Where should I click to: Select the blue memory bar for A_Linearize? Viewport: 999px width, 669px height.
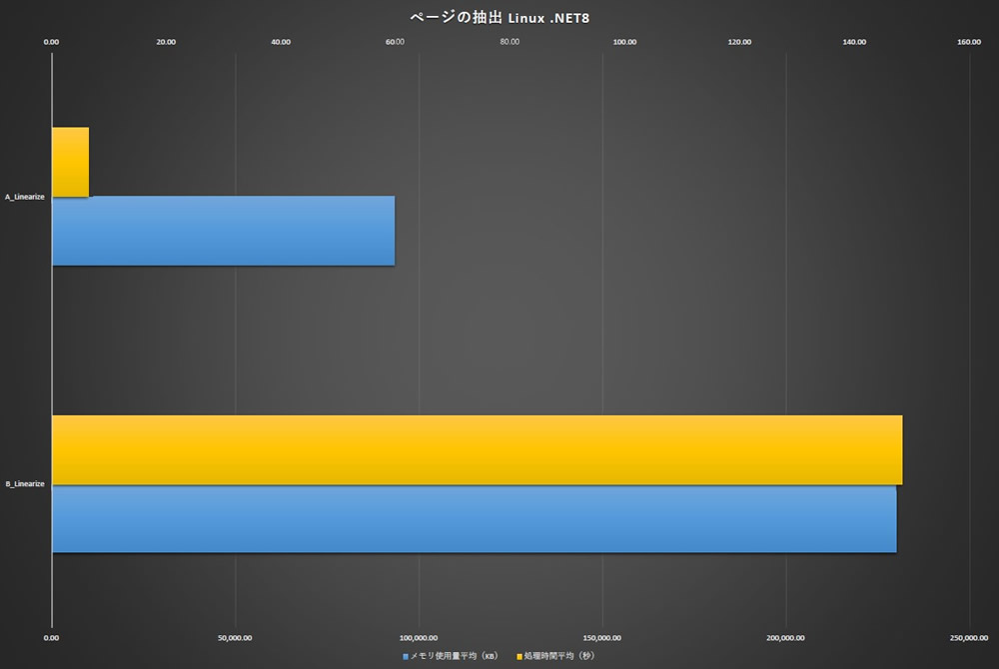click(223, 231)
